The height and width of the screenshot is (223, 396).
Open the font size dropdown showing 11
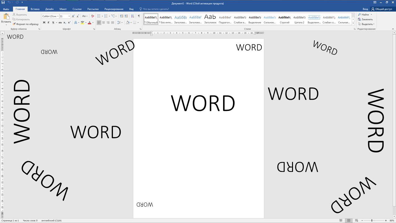pyautogui.click(x=69, y=16)
